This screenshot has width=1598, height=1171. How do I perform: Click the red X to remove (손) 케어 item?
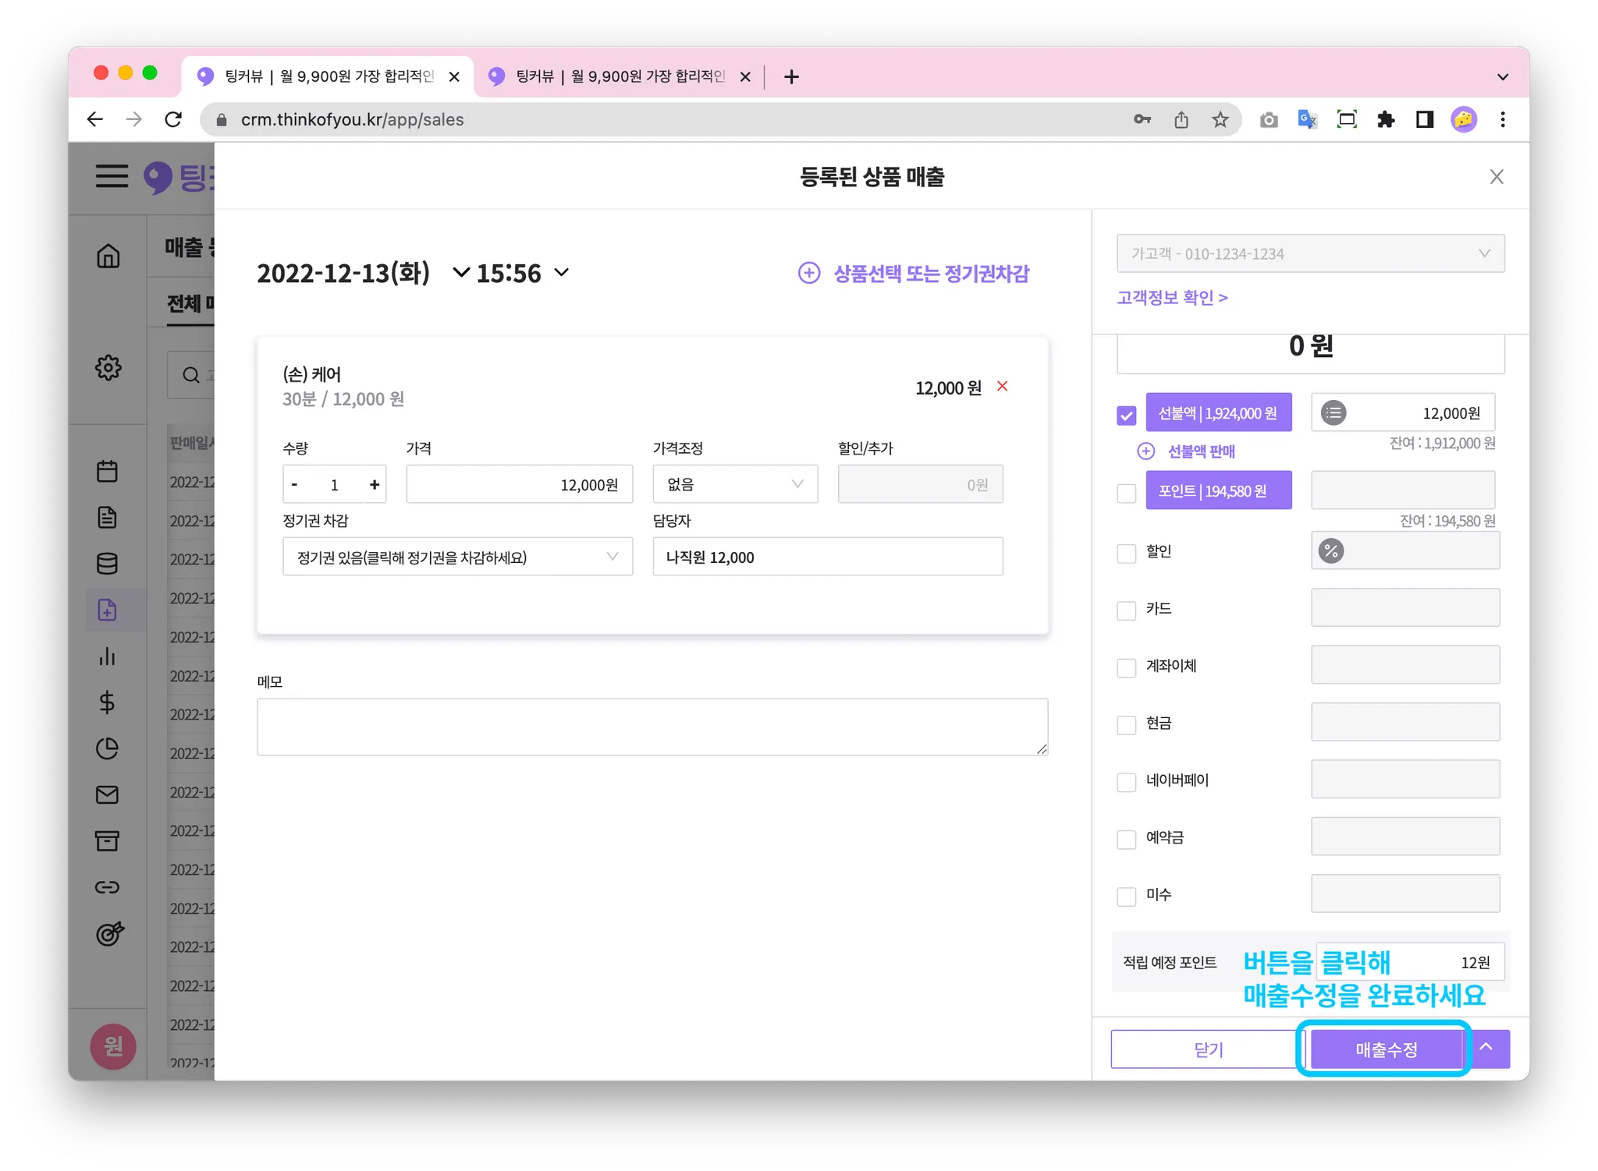tap(1003, 387)
